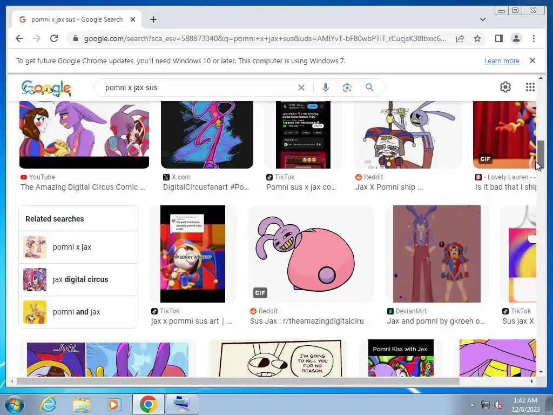Click 'Sus Jax : r/theamazingdigitalciru' title
The width and height of the screenshot is (553, 415).
pos(307,321)
